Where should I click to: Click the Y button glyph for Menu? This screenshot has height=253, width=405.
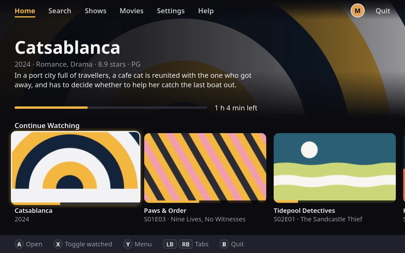coord(128,244)
